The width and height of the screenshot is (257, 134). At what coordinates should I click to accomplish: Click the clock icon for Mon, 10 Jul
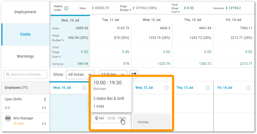click(x=84, y=88)
